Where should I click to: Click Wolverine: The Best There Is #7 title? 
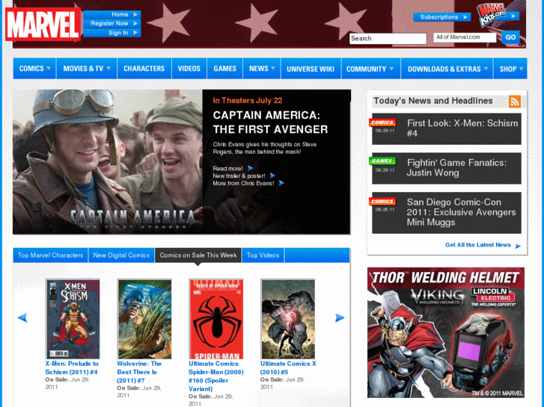139,372
